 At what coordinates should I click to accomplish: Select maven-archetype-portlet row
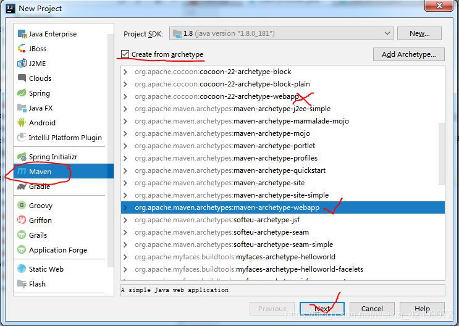pos(283,146)
